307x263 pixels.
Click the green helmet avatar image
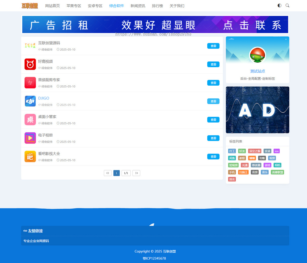tap(257, 55)
